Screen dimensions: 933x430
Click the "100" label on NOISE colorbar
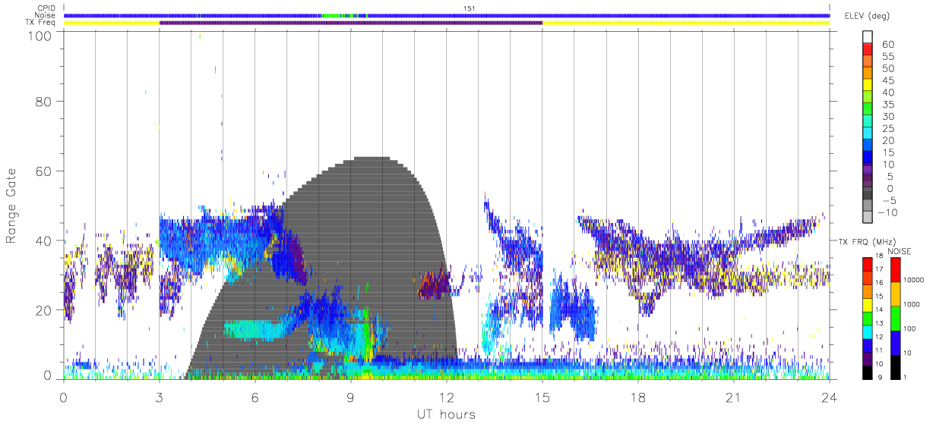tap(911, 329)
